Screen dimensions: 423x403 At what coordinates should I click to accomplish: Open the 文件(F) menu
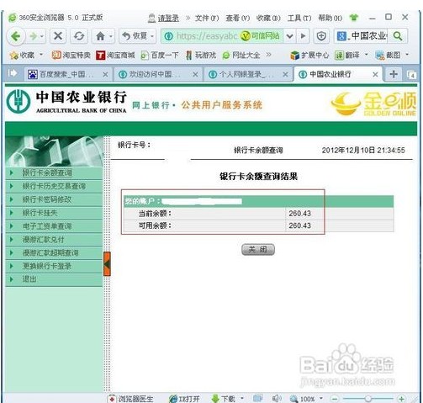(207, 19)
